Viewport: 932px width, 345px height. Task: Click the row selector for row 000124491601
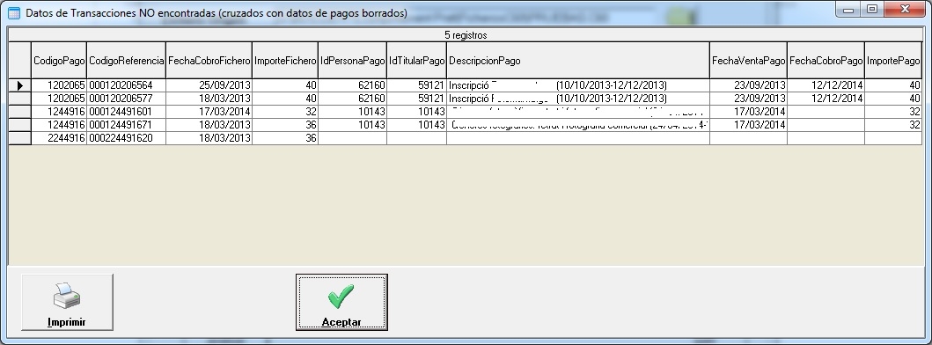click(19, 112)
